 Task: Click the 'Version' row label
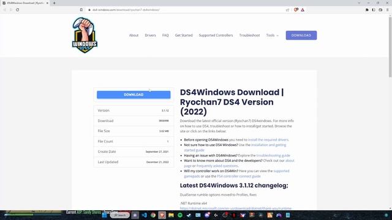(104, 110)
